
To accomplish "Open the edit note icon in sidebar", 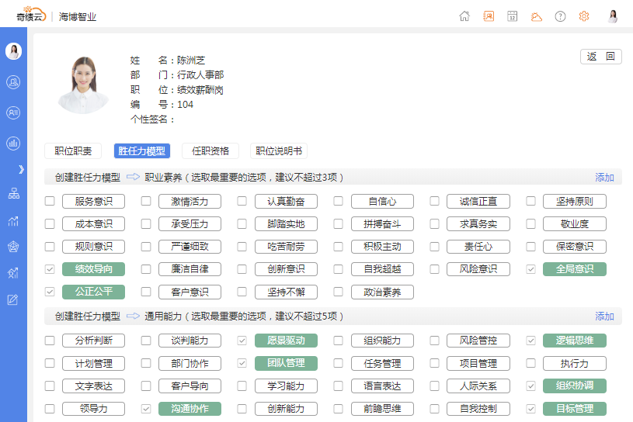I will (13, 299).
